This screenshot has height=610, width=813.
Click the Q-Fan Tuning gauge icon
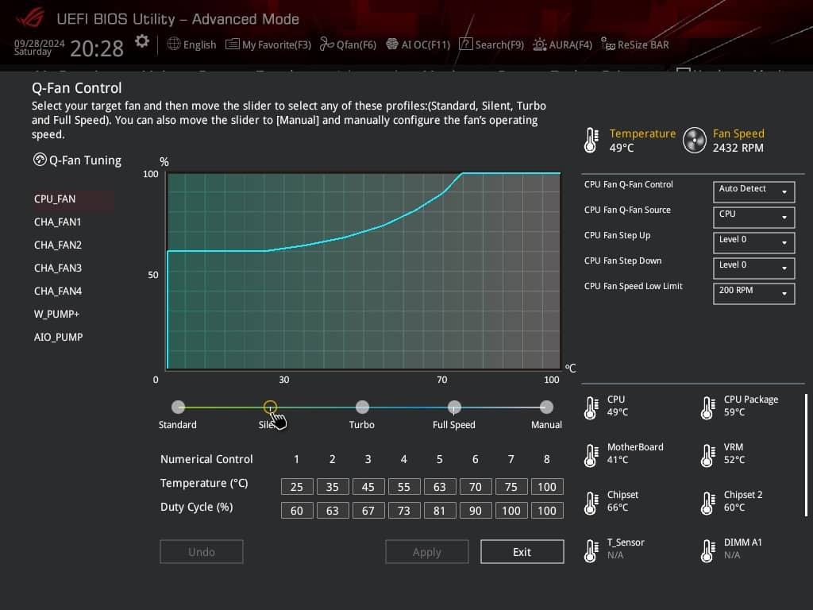(40, 160)
